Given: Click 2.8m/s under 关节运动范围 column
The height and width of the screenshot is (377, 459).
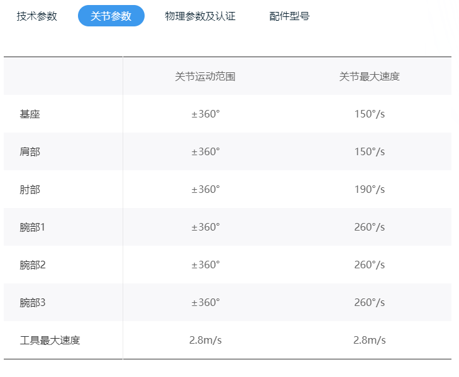Looking at the screenshot, I should click(x=206, y=341).
